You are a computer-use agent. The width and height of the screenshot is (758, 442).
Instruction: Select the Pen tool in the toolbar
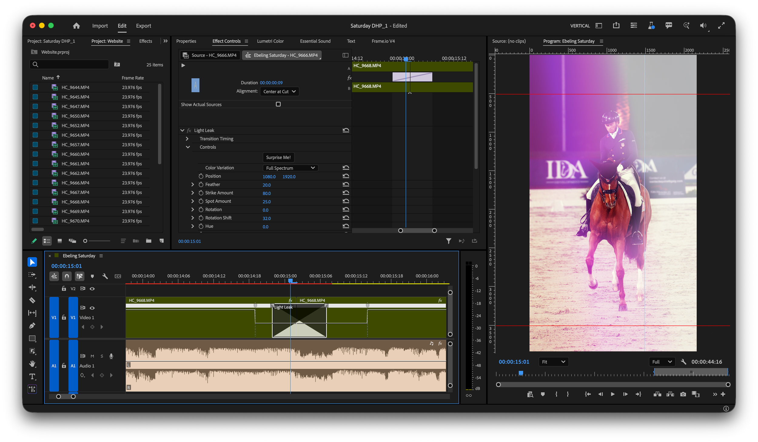click(x=32, y=326)
